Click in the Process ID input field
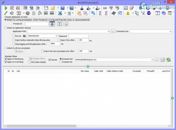176x130 pixels. tap(37, 24)
